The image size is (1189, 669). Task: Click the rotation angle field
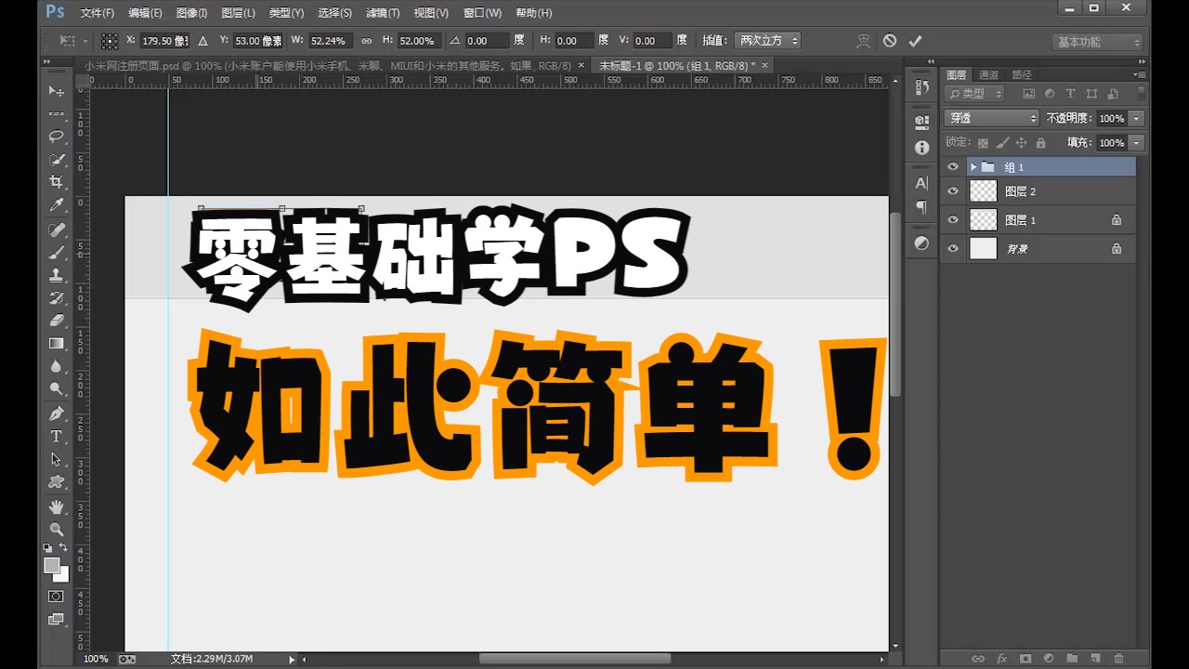tap(487, 41)
